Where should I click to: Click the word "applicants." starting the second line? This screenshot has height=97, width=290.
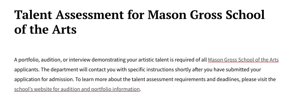[27, 70]
